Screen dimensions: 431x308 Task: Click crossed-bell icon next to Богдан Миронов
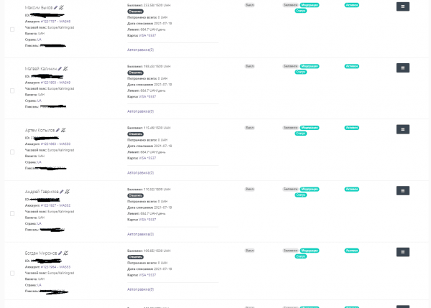(x=65, y=253)
